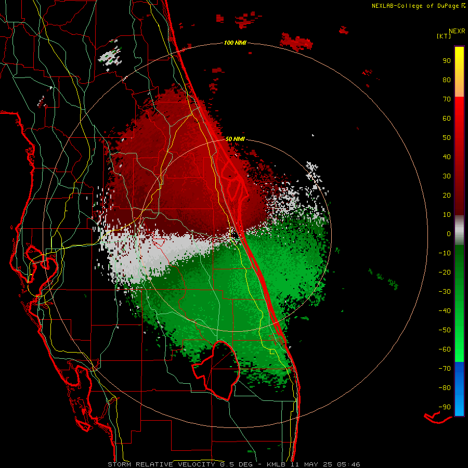Click the -20 knot scale label
468x468 pixels.
(x=445, y=272)
